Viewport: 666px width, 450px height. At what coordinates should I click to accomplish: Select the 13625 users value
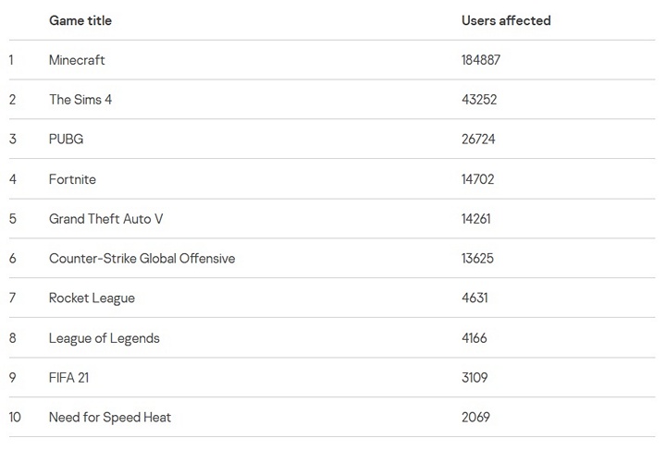[x=477, y=259]
